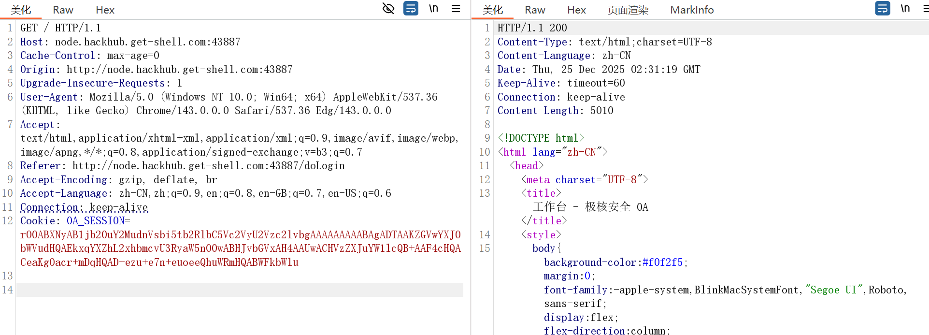Select the response 美化 tab
This screenshot has width=929, height=335.
(493, 10)
